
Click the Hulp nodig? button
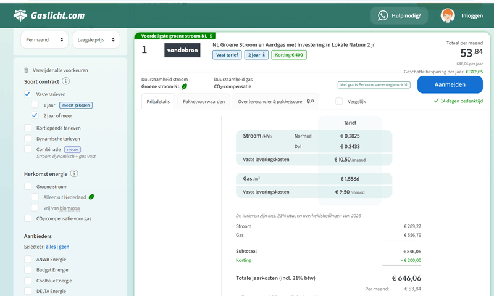[x=399, y=15]
